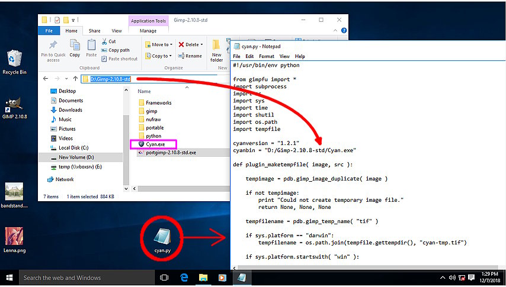Select the Cyan.exe file
506x287 pixels.
coord(151,144)
